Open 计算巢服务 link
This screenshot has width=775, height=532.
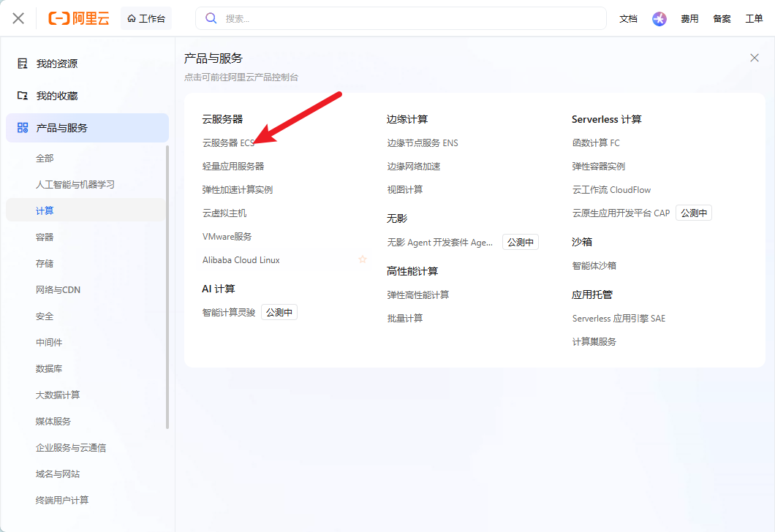click(x=594, y=342)
